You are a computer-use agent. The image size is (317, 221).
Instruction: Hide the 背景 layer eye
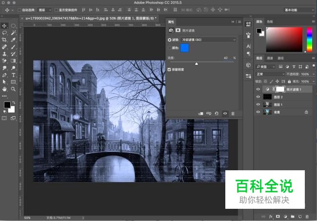click(258, 112)
